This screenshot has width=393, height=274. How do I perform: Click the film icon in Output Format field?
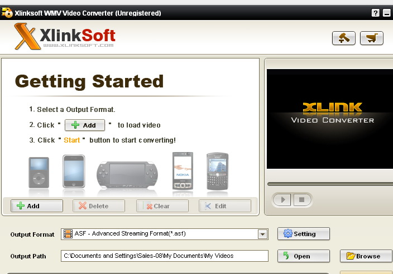click(x=68, y=234)
